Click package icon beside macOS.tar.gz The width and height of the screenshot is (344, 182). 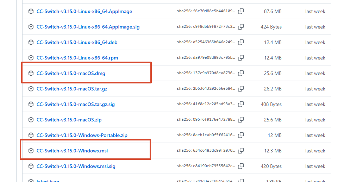click(31, 89)
